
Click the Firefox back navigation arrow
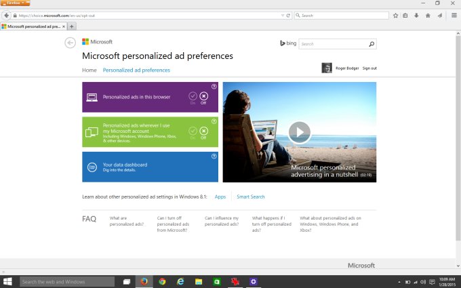pos(6,16)
